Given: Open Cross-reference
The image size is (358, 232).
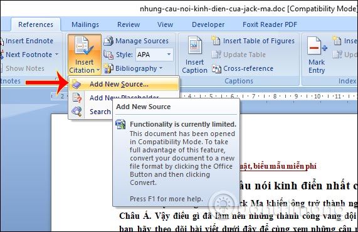Looking at the screenshot, I should pos(248,68).
